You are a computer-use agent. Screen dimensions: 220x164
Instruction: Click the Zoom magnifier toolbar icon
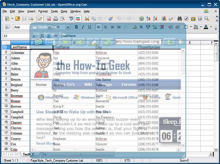(206, 18)
